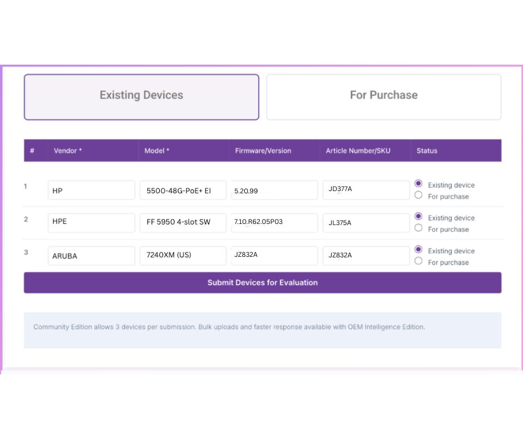Edit the HPE vendor field
This screenshot has height=439, width=523.
91,223
